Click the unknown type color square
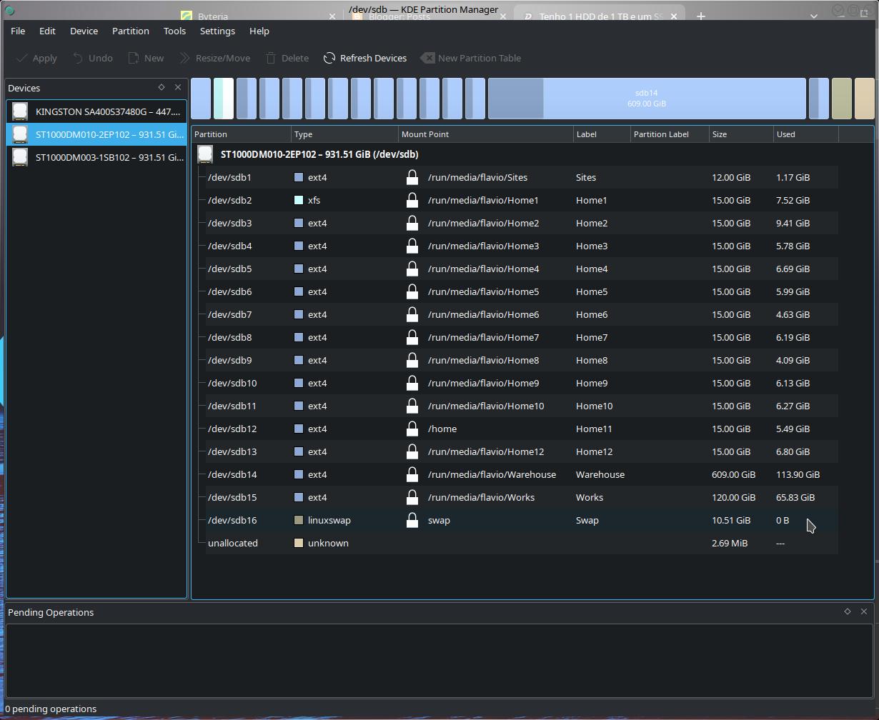 coord(299,543)
